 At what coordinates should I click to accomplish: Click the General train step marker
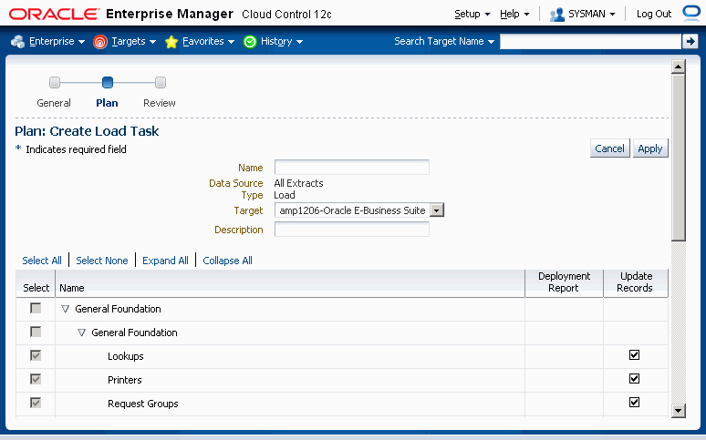(x=55, y=82)
